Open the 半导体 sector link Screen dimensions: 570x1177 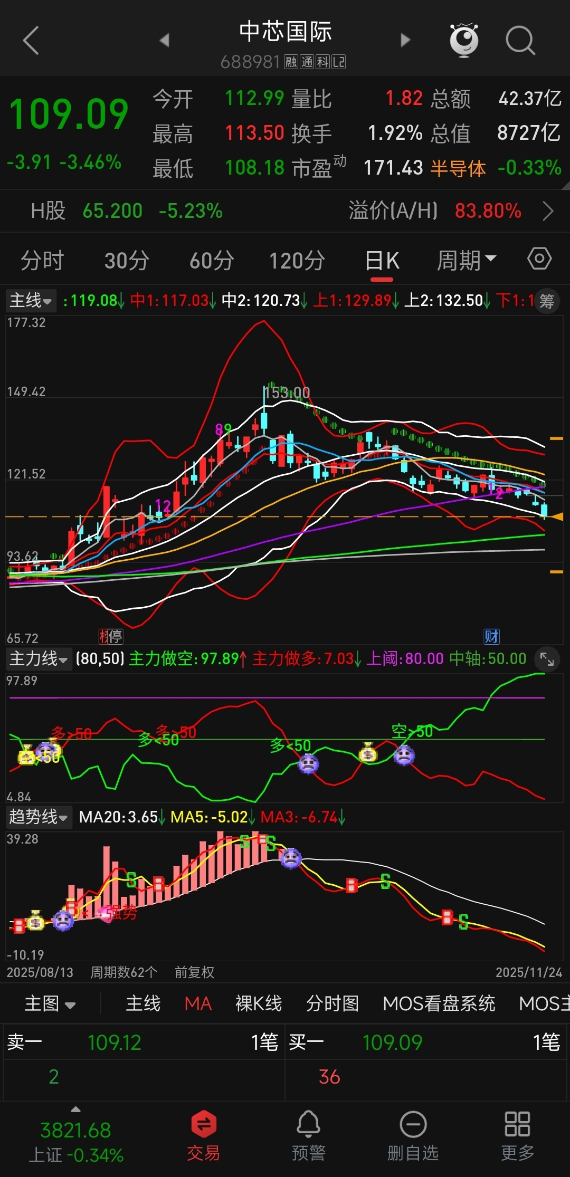tap(458, 168)
